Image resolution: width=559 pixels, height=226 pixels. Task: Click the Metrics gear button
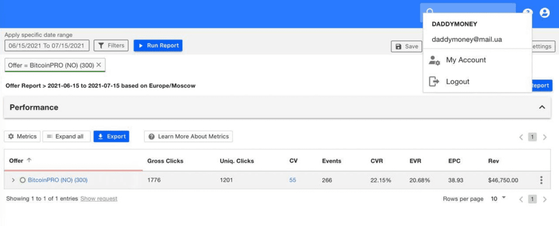pyautogui.click(x=22, y=136)
